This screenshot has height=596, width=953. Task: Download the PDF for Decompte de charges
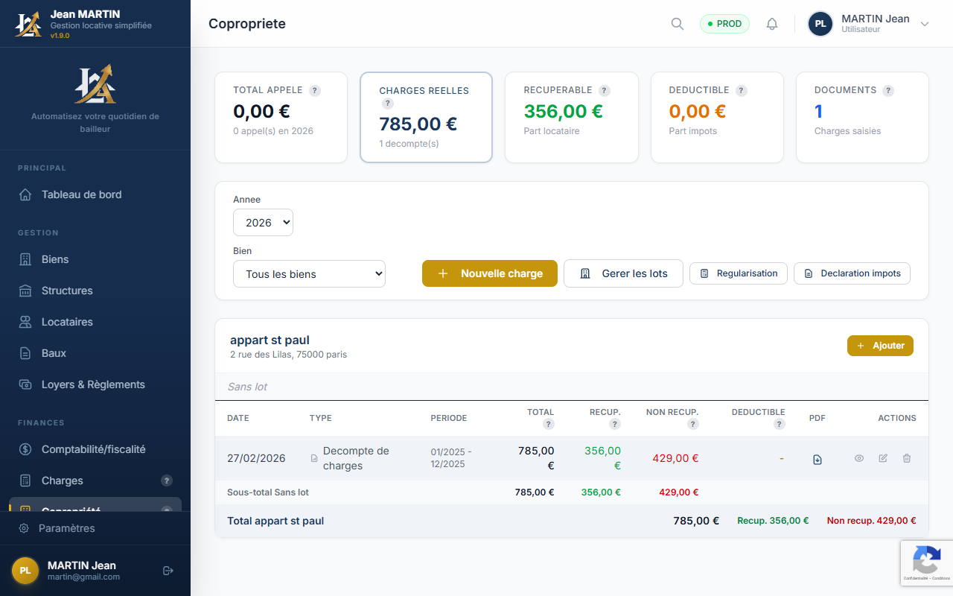(817, 459)
